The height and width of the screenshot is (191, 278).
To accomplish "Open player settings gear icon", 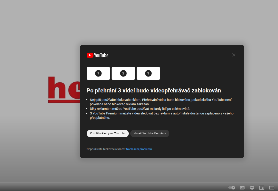I will tap(252, 188).
